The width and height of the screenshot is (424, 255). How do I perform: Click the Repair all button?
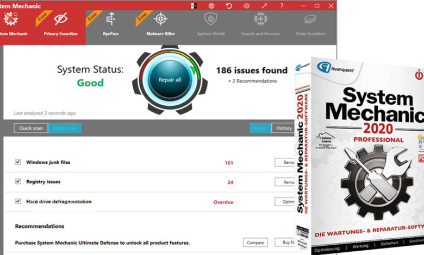(x=170, y=80)
